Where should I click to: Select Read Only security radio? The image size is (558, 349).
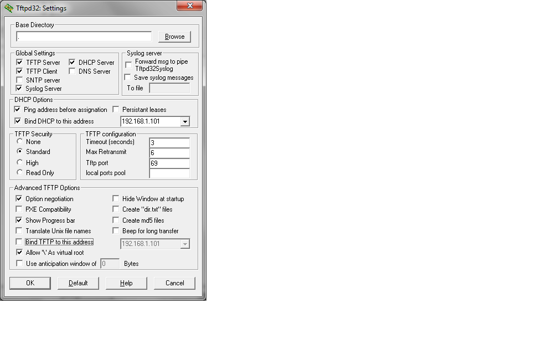pyautogui.click(x=19, y=172)
